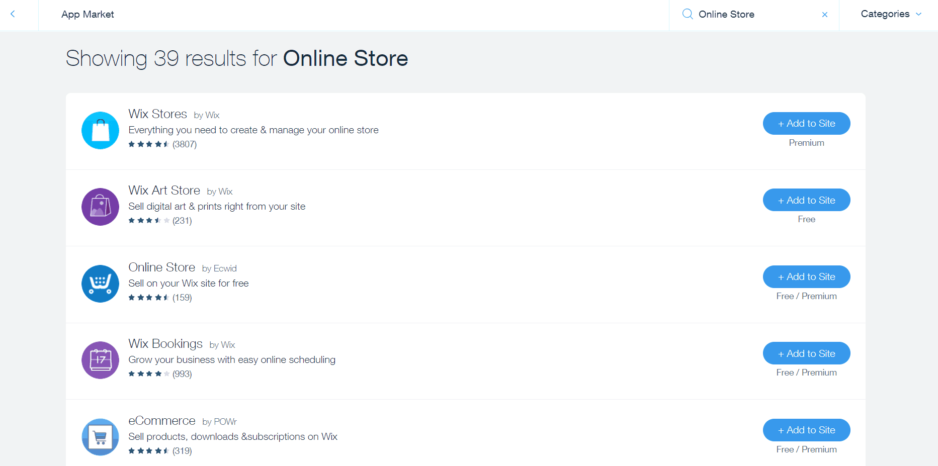Image resolution: width=938 pixels, height=466 pixels.
Task: Open the Categories dropdown
Action: click(891, 14)
